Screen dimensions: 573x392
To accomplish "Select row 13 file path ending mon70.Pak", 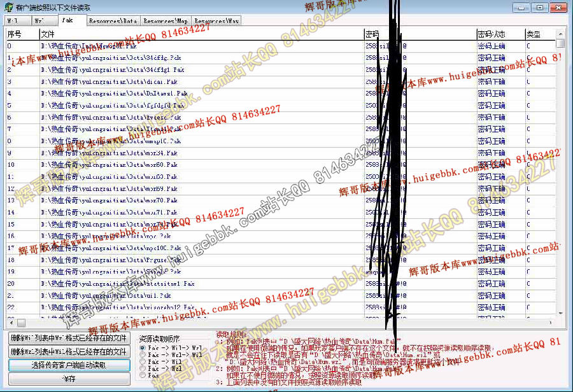I will [110, 200].
